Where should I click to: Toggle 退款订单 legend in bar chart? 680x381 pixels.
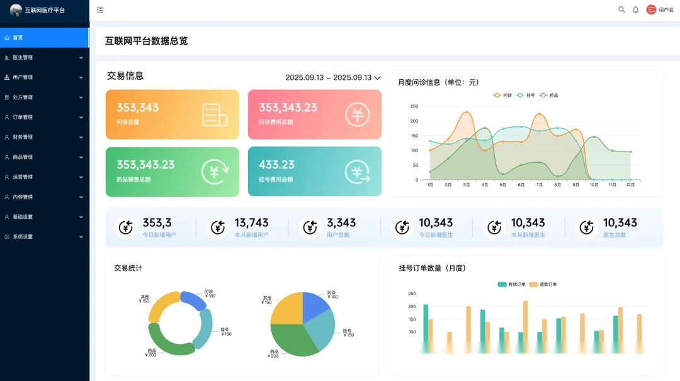[x=542, y=284]
